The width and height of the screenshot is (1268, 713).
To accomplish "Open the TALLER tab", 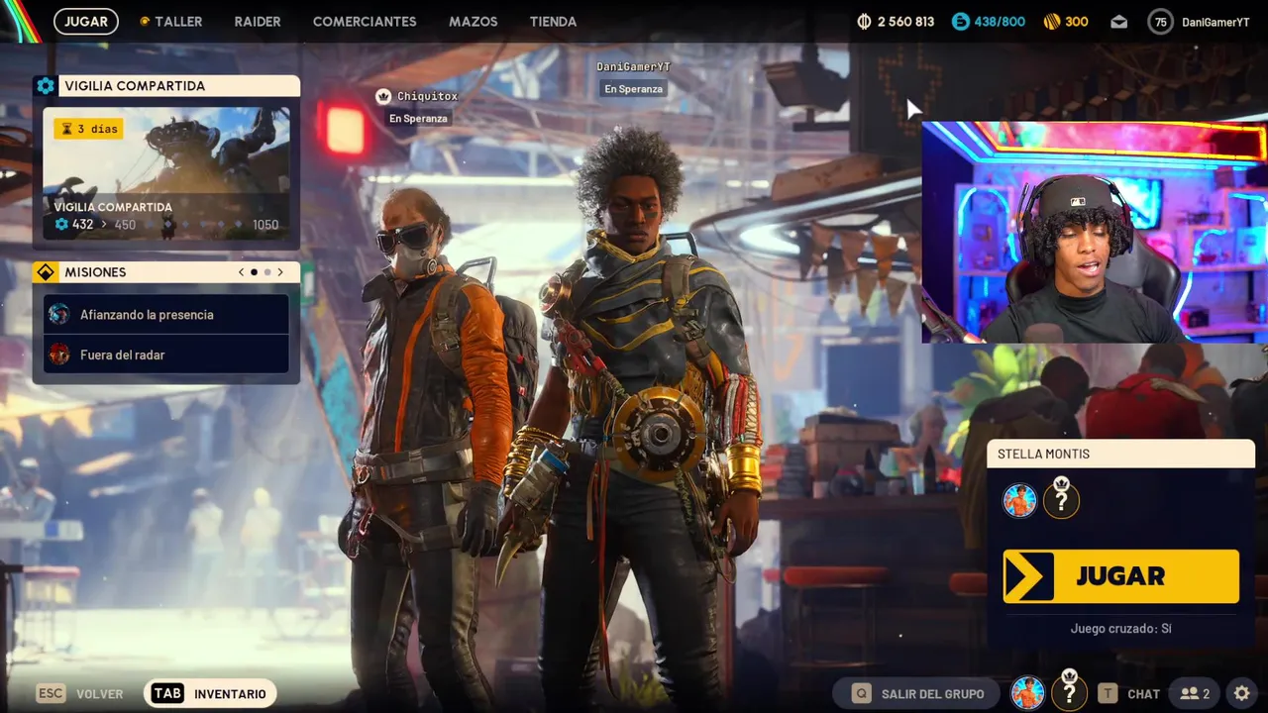I will click(170, 21).
